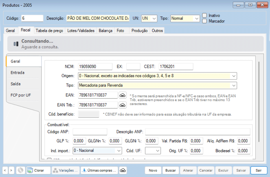This screenshot has height=177, width=270.
Task: Click the Excluir button
Action: pyautogui.click(x=223, y=170)
